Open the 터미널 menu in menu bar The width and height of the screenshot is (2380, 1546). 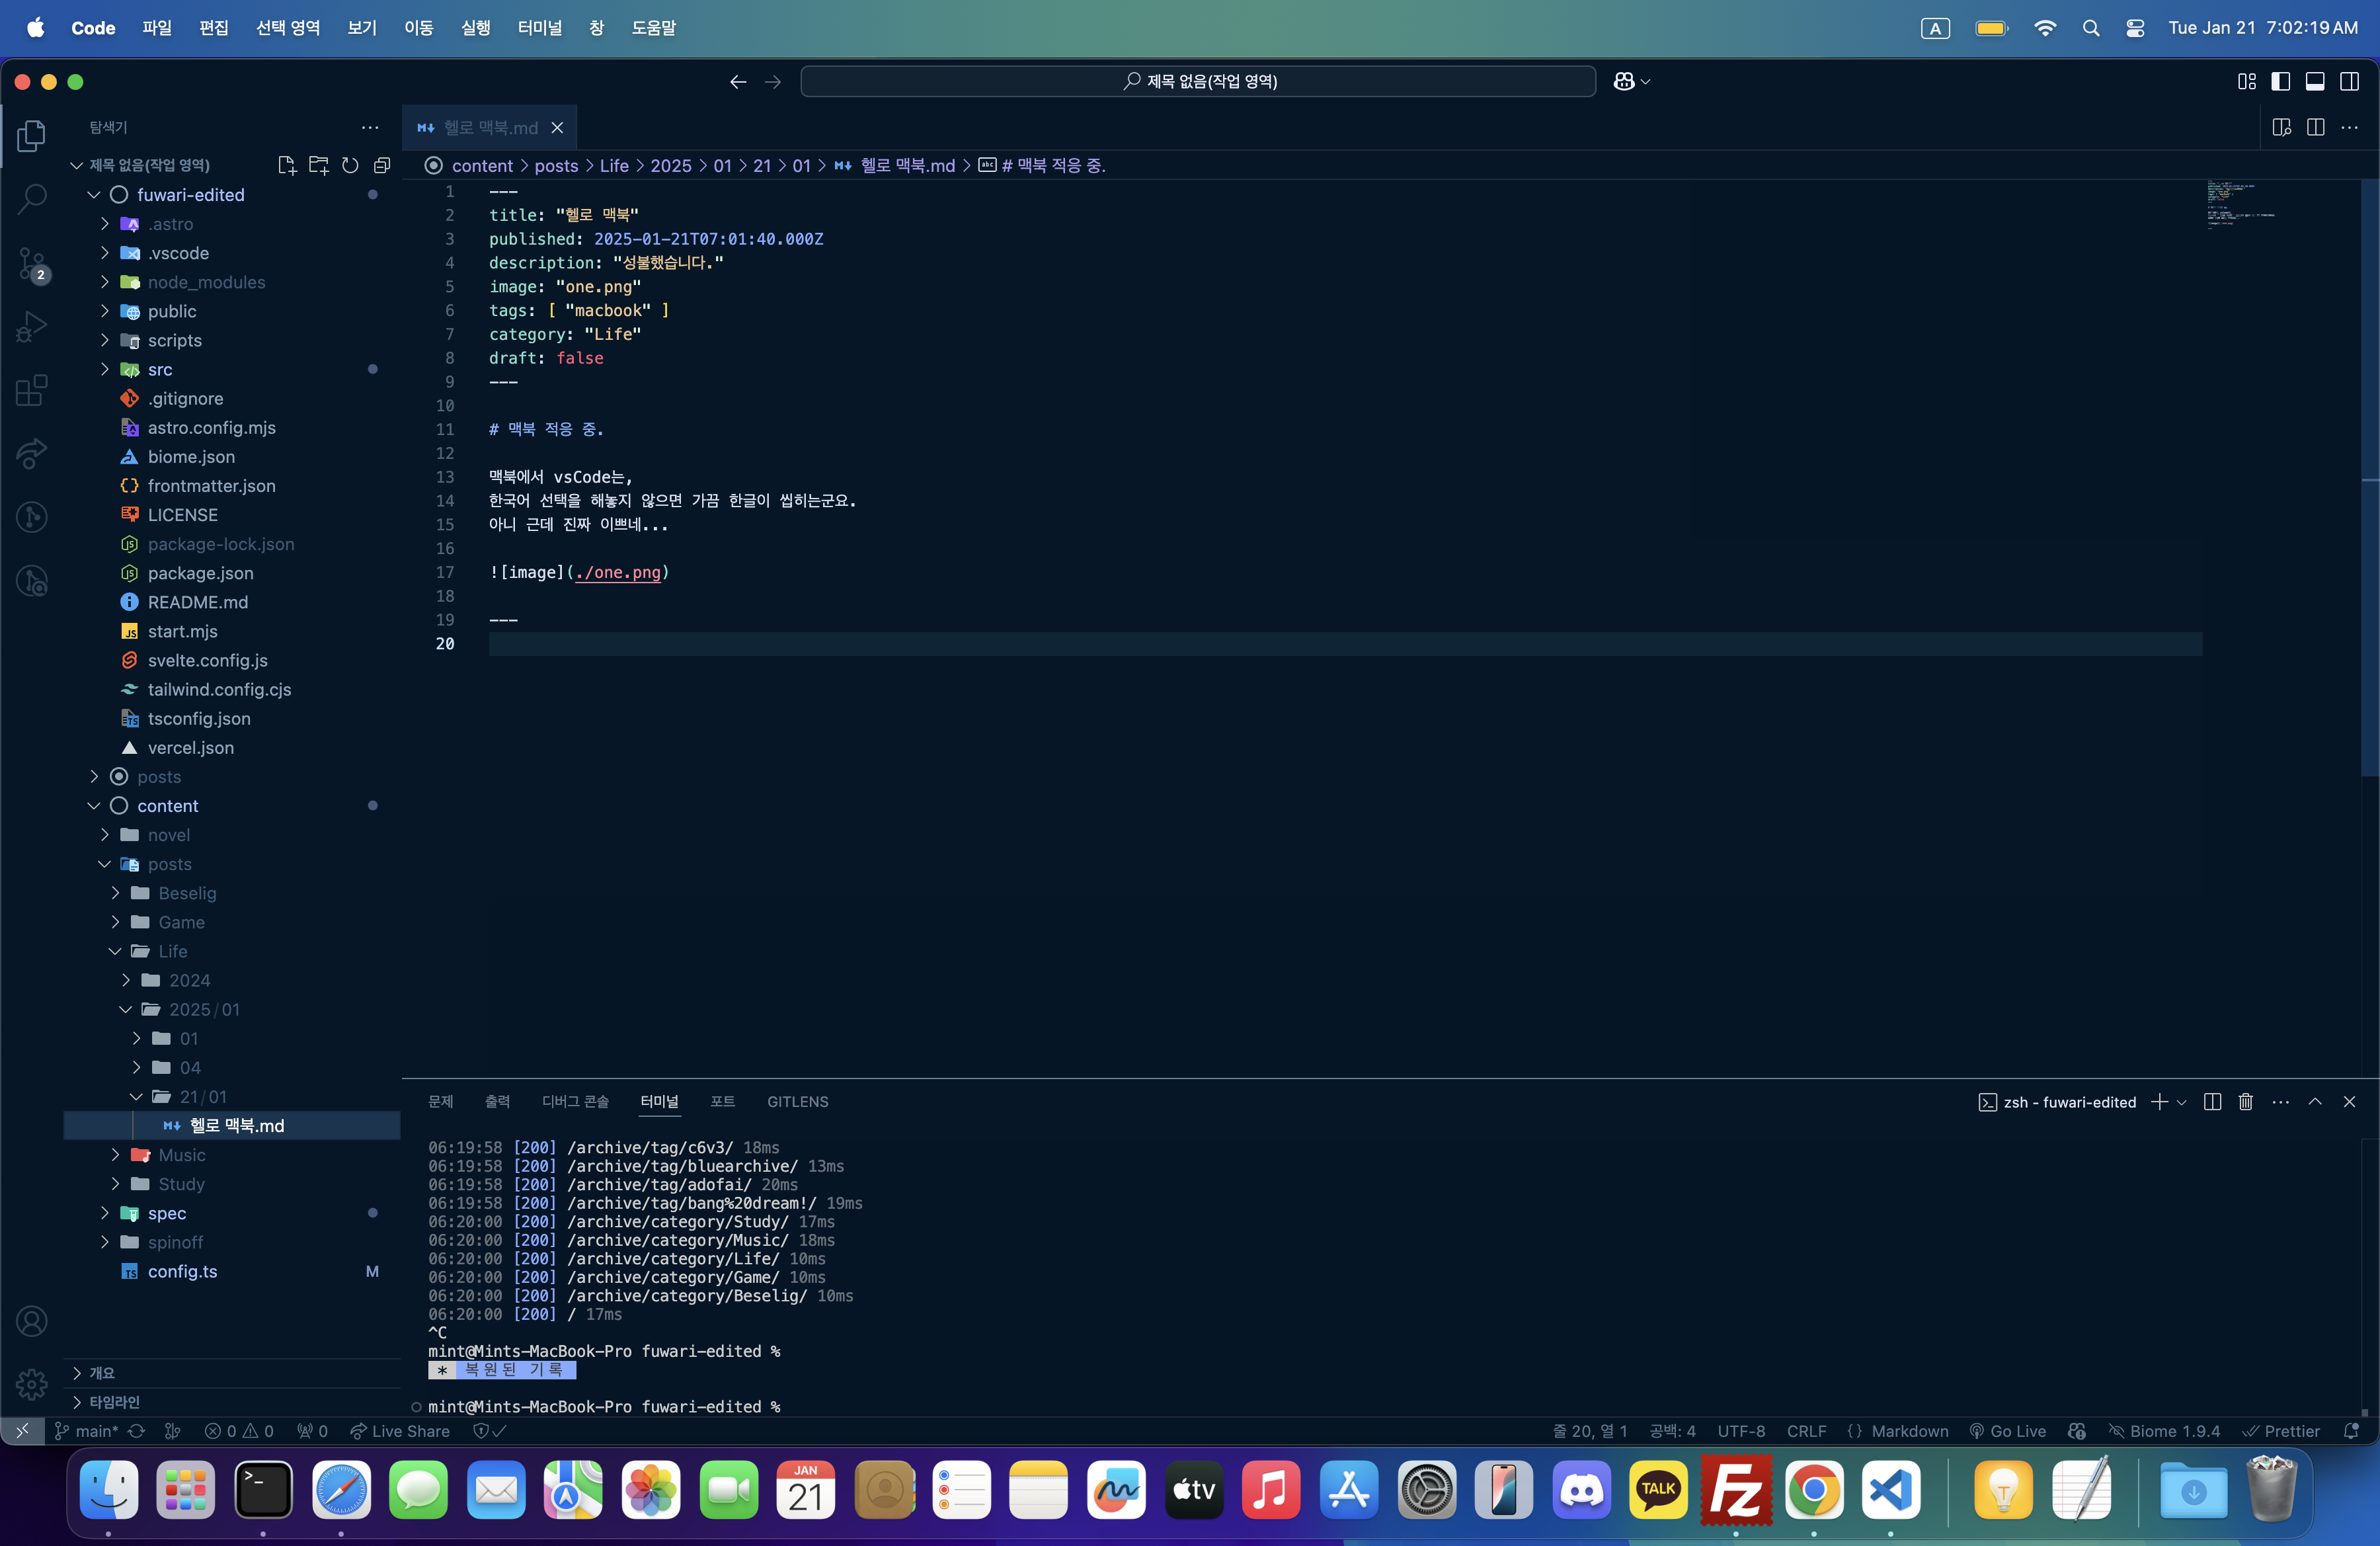[x=540, y=28]
